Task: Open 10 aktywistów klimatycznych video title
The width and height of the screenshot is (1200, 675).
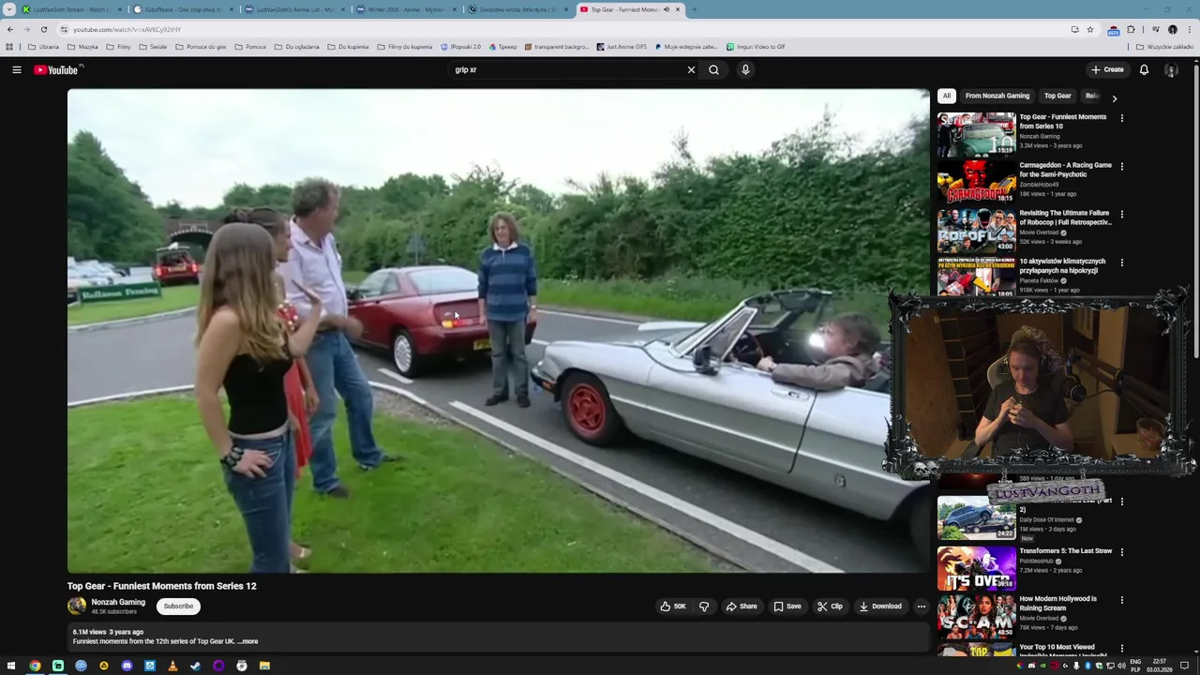Action: [x=1062, y=266]
